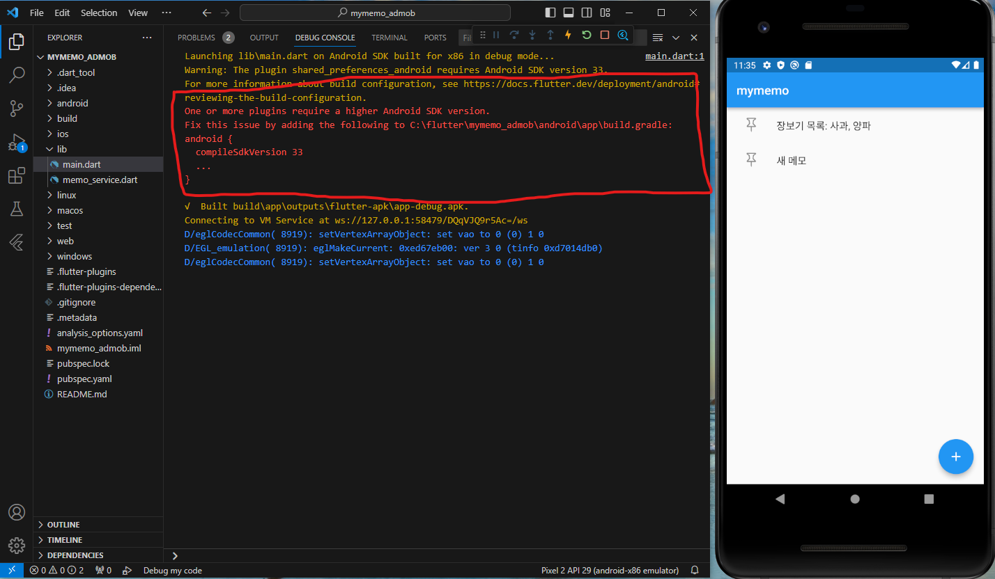This screenshot has width=995, height=579.
Task: Stop debugging with the red square
Action: (605, 35)
